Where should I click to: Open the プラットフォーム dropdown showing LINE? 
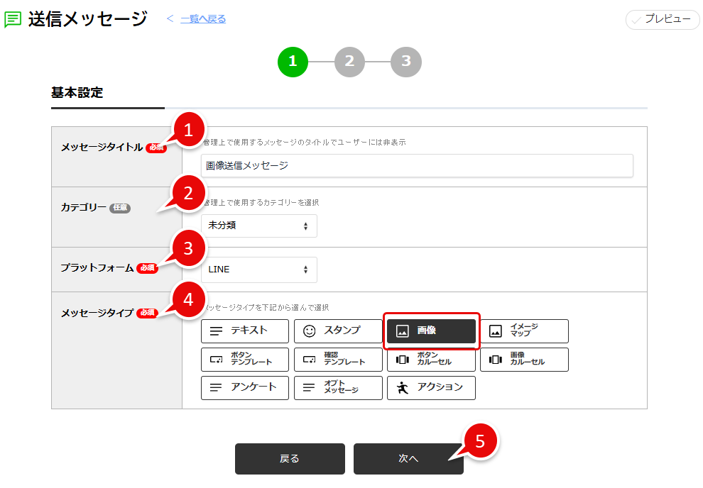pyautogui.click(x=258, y=270)
